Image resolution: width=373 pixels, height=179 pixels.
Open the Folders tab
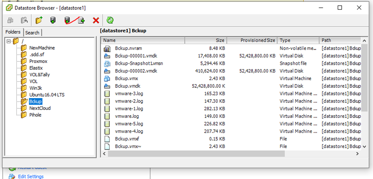(13, 32)
